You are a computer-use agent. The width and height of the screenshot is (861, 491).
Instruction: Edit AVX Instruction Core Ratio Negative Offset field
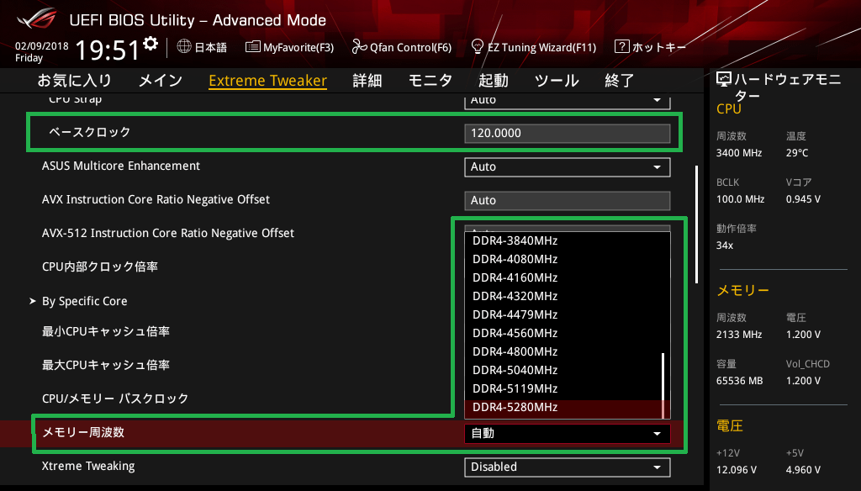tap(568, 200)
